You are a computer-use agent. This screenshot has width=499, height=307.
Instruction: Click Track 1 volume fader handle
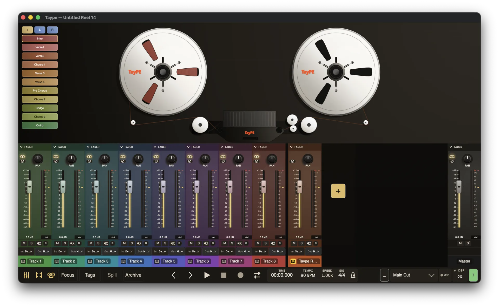click(x=30, y=187)
